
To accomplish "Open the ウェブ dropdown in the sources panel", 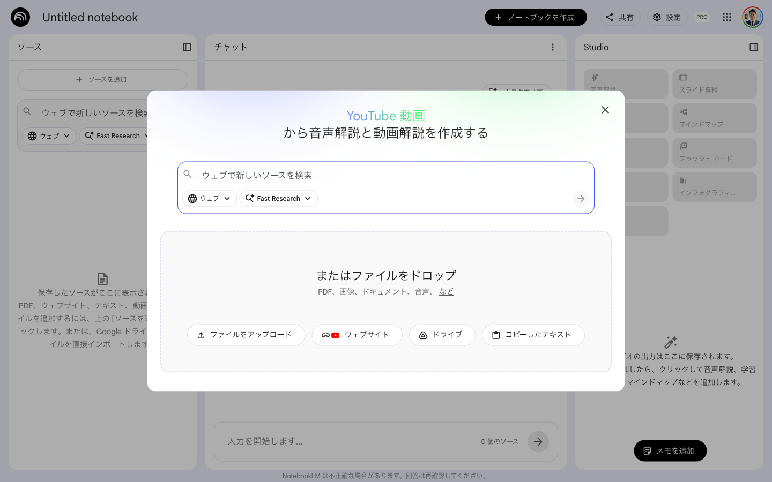I will [x=49, y=136].
